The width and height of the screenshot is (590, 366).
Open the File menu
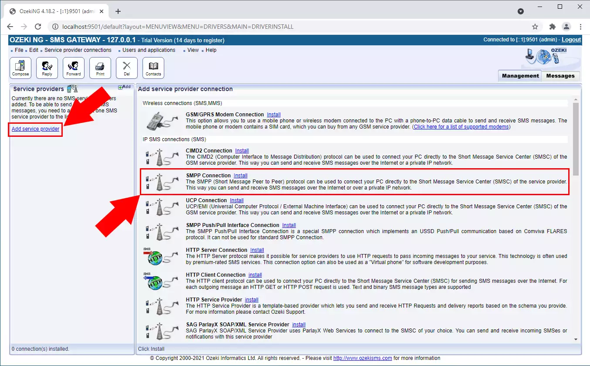(19, 50)
